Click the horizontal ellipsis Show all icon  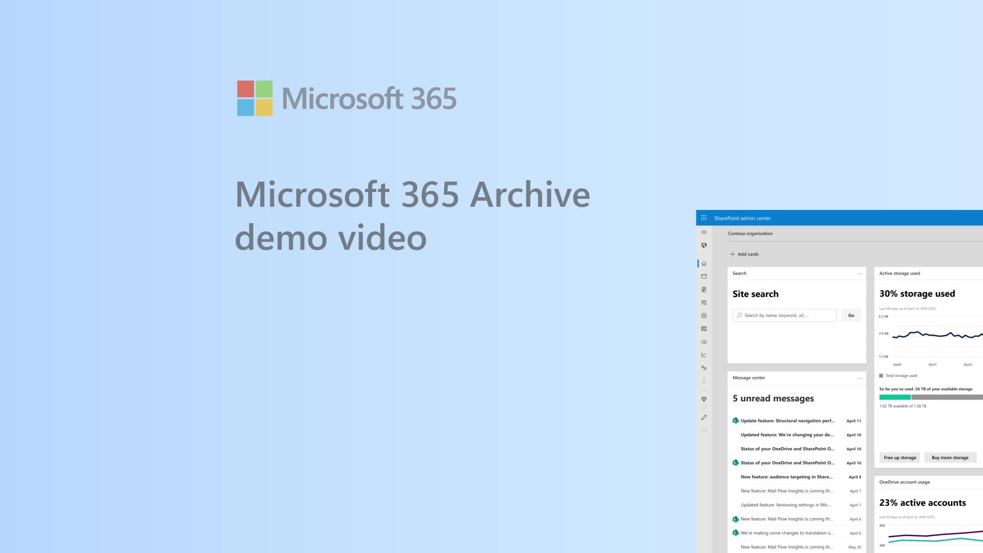tap(704, 431)
